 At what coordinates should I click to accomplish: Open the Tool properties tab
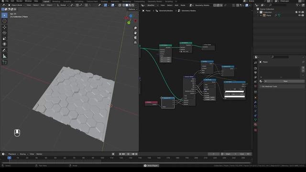(255, 63)
